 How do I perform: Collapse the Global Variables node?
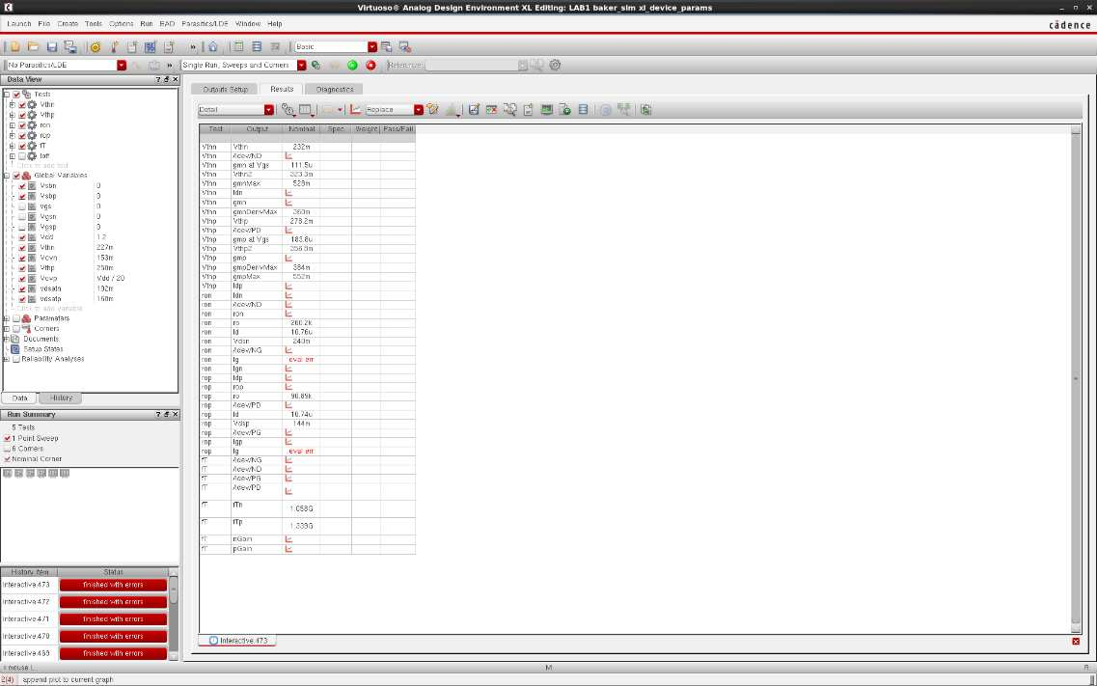point(7,176)
